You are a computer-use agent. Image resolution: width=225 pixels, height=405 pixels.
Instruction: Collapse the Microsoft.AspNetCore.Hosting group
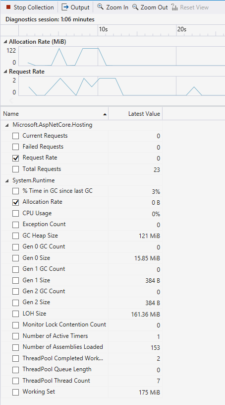pyautogui.click(x=7, y=125)
